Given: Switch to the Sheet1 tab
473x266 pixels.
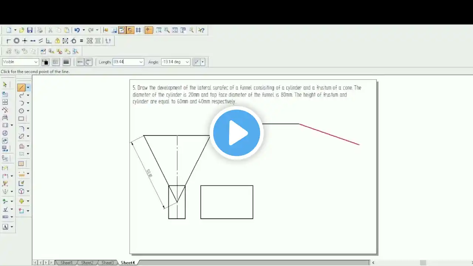Looking at the screenshot, I should pos(67,263).
